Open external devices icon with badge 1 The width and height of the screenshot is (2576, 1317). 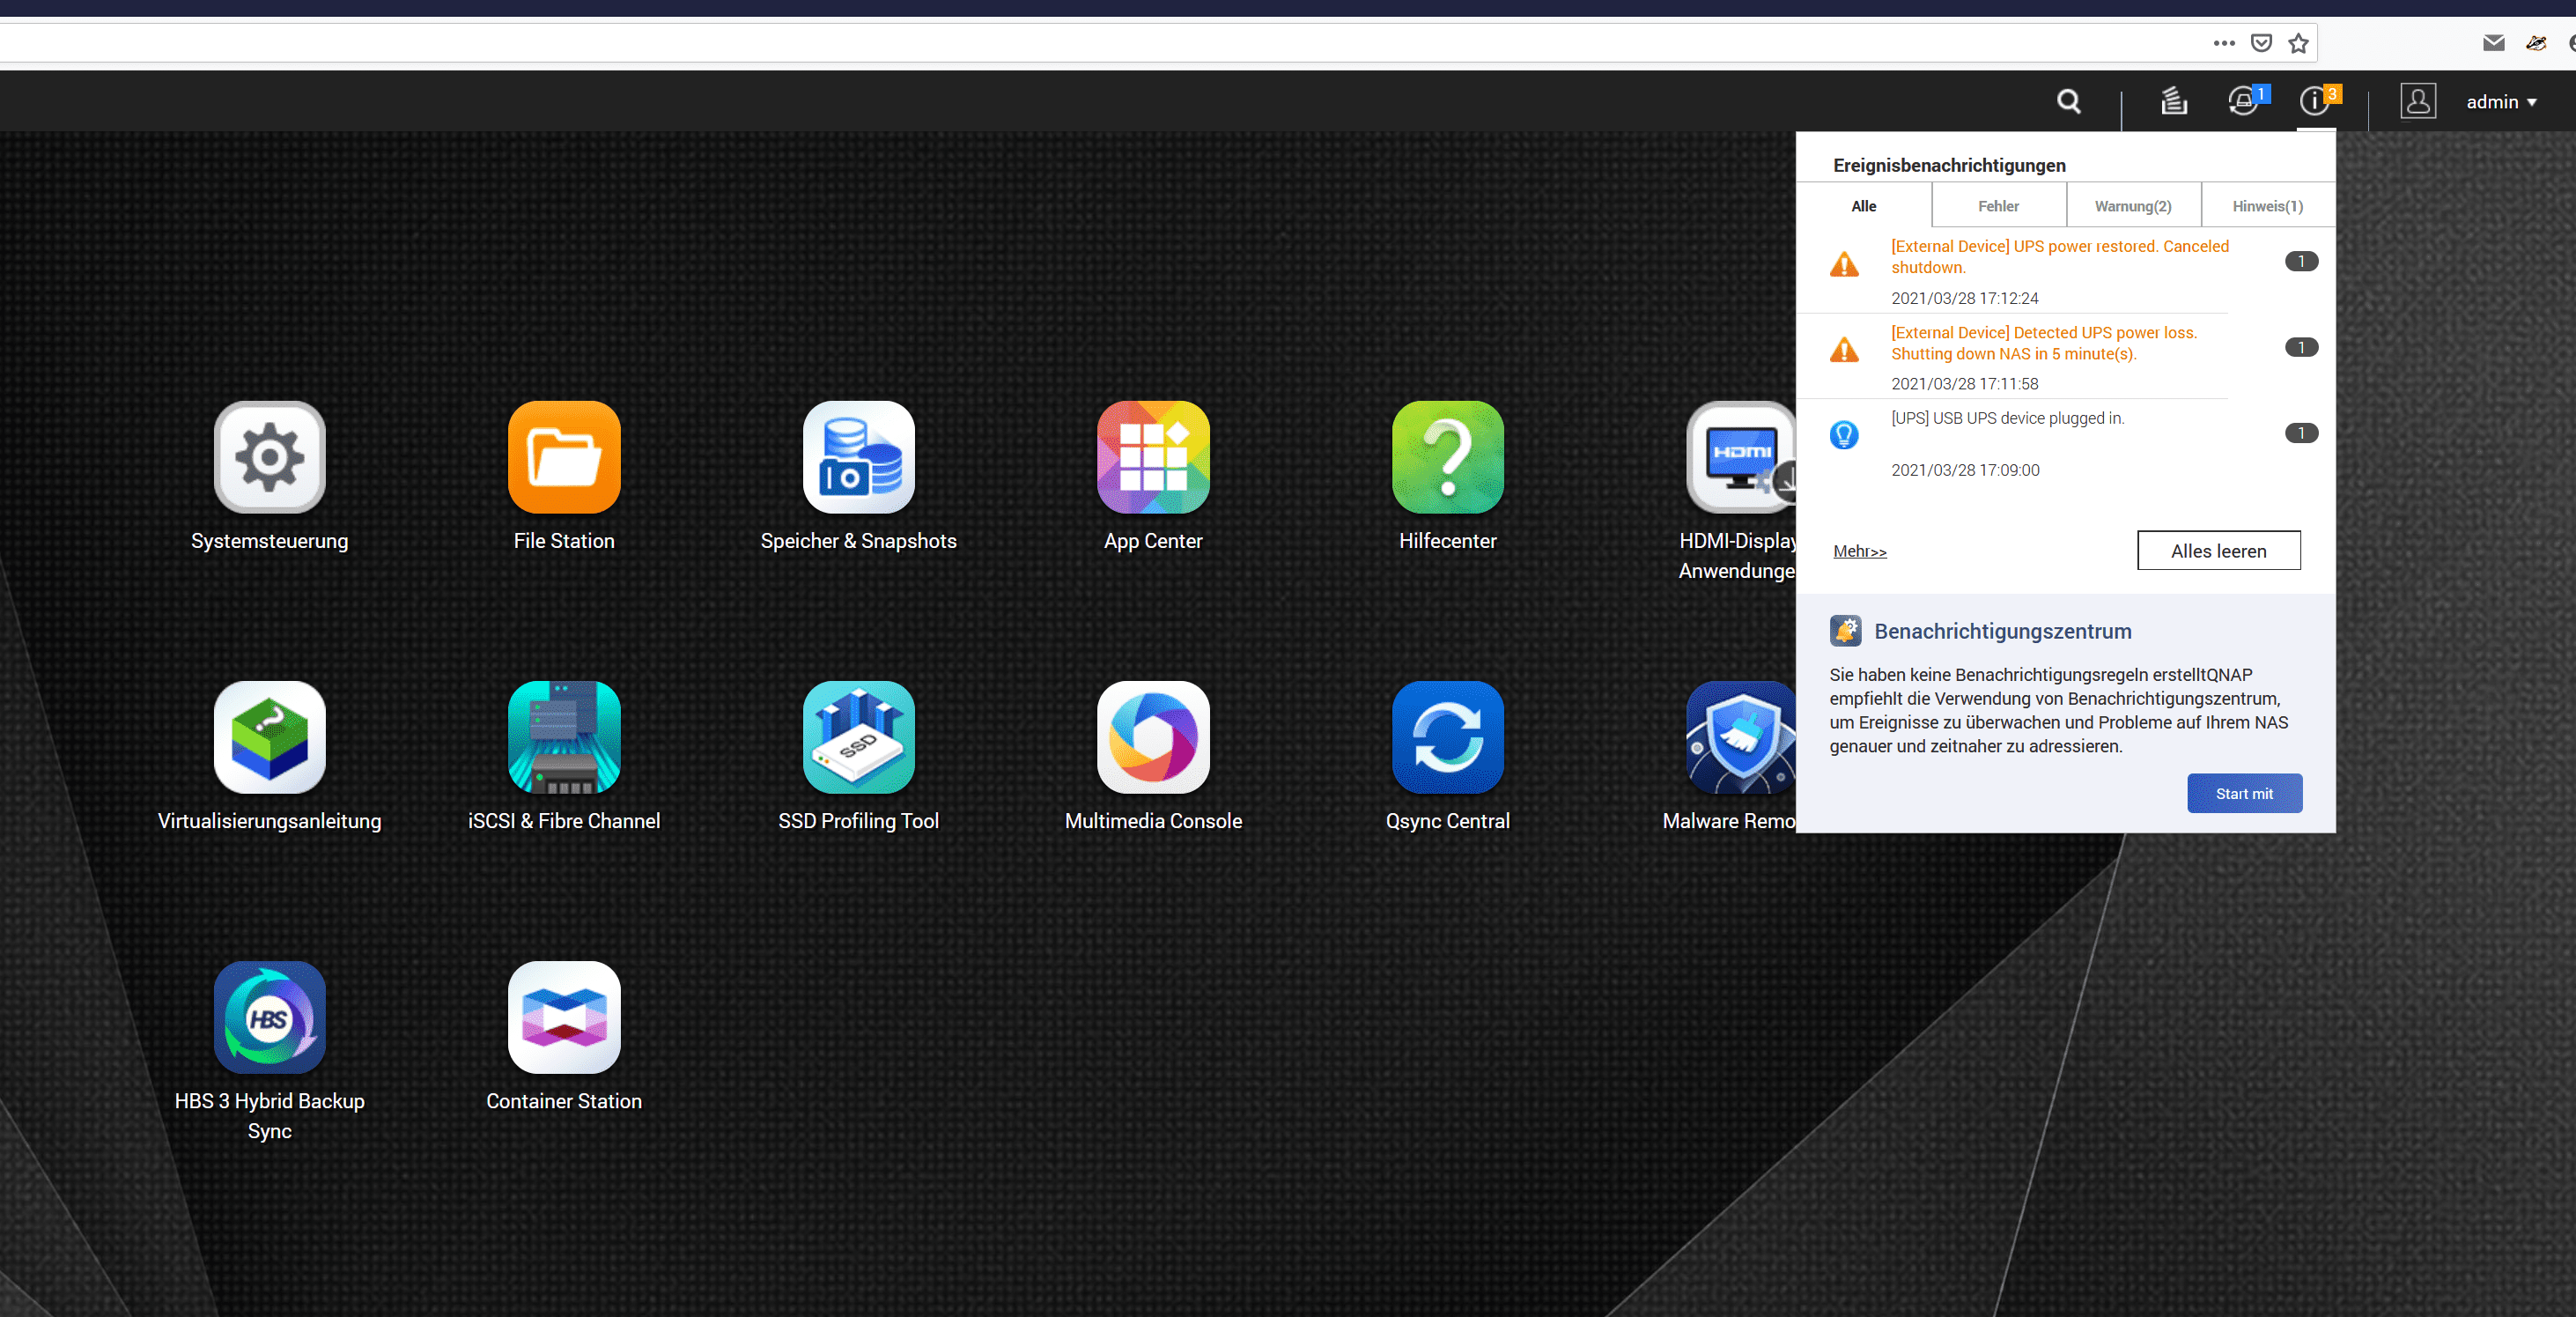[2246, 100]
